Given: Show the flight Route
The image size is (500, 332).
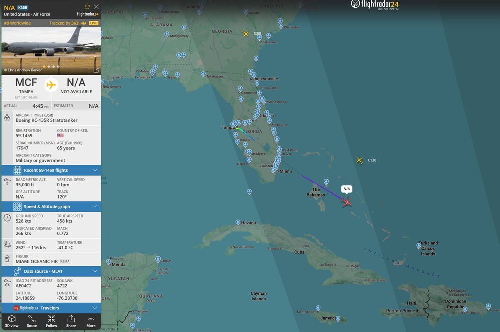Looking at the screenshot, I should coord(32,321).
